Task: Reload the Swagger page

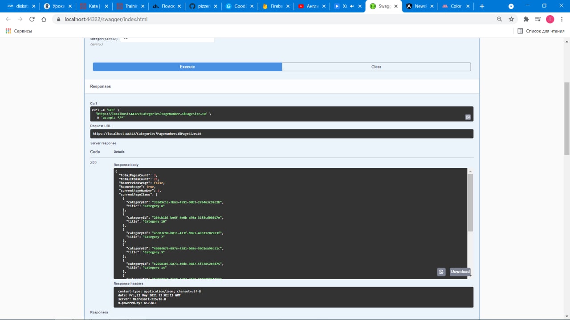Action: (x=32, y=19)
